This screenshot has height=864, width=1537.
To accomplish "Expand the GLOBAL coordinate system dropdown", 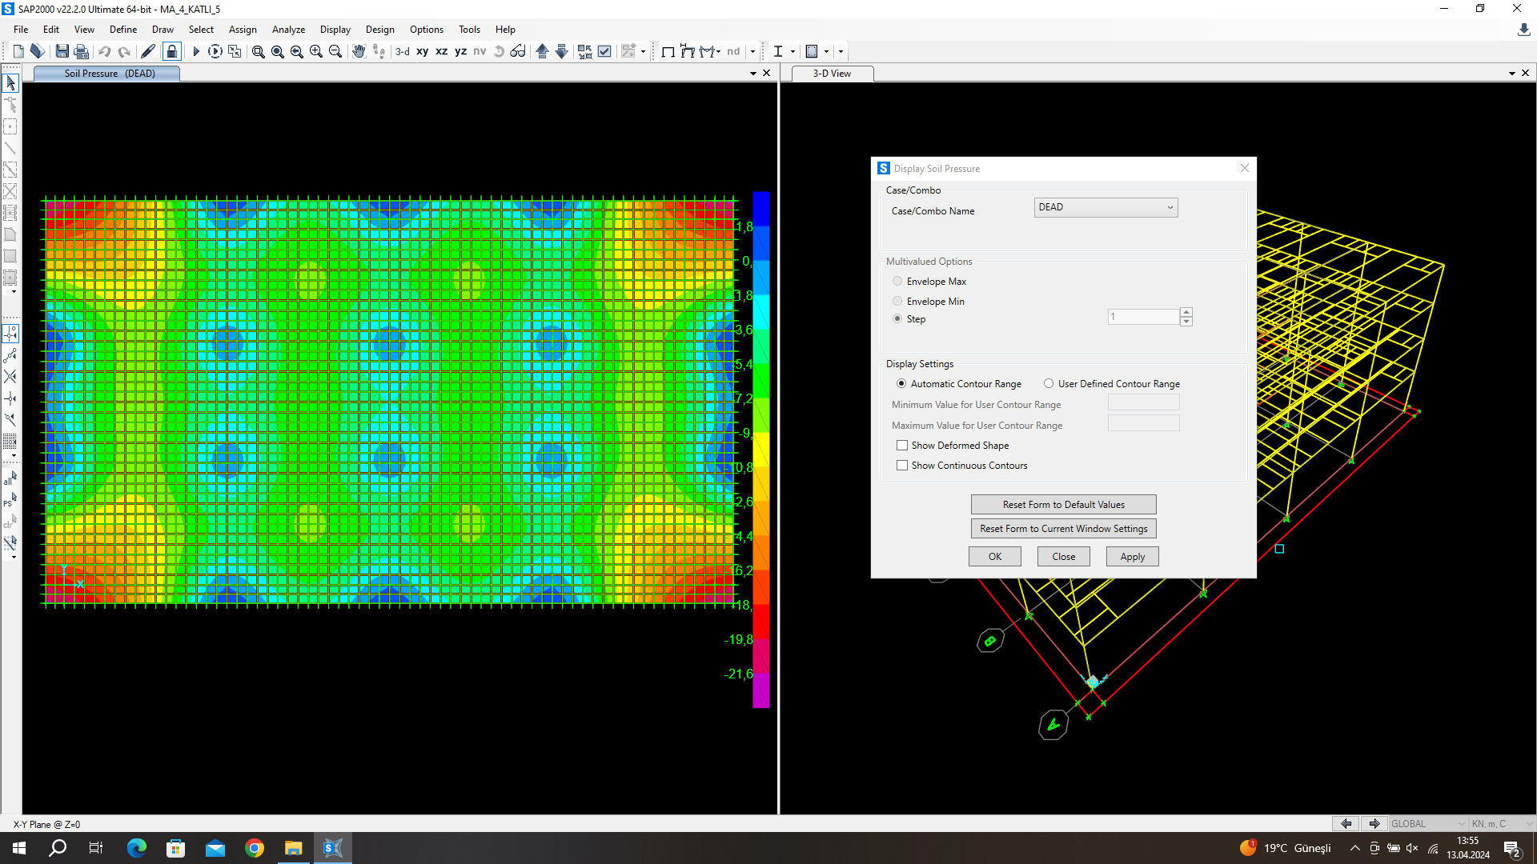I will pos(1428,824).
